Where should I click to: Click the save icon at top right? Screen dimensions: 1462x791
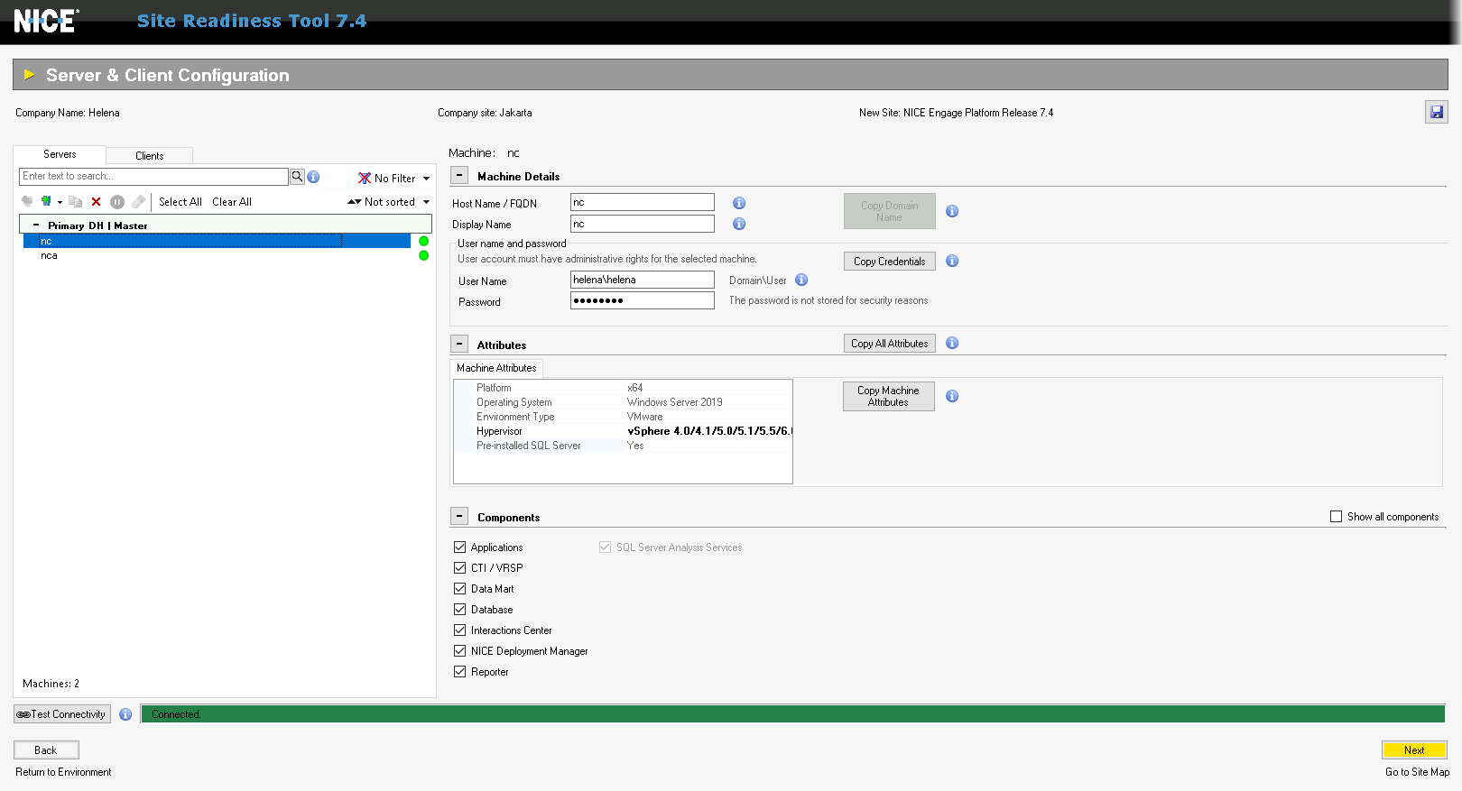pyautogui.click(x=1436, y=113)
